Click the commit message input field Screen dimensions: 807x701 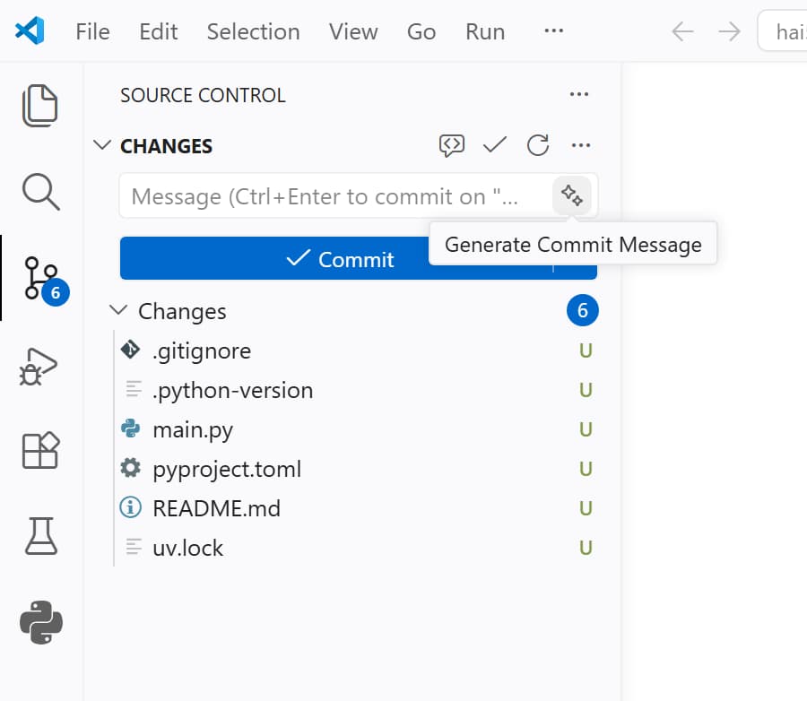(336, 196)
